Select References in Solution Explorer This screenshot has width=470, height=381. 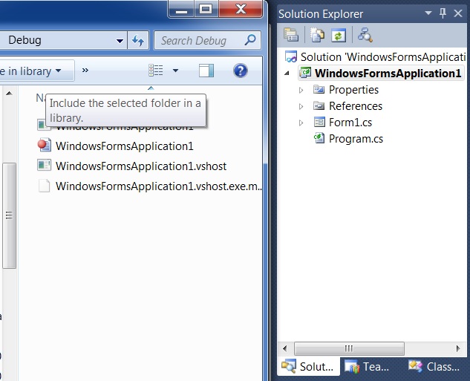pos(356,105)
